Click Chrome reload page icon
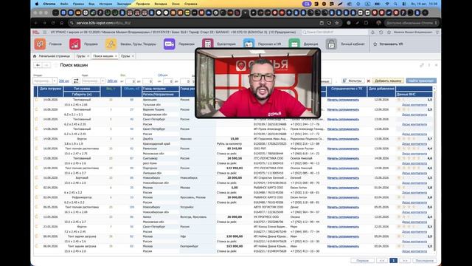 pos(53,23)
